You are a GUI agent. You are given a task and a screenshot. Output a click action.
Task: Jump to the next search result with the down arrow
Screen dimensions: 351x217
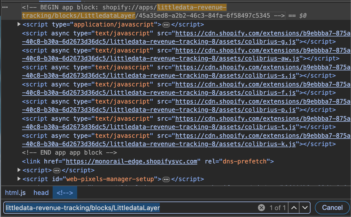click(305, 208)
